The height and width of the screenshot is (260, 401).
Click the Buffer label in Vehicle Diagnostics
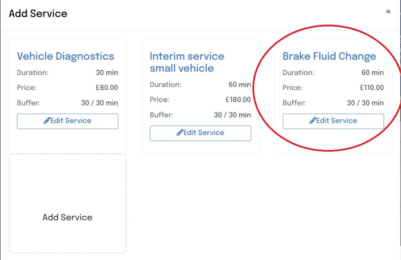pos(29,103)
